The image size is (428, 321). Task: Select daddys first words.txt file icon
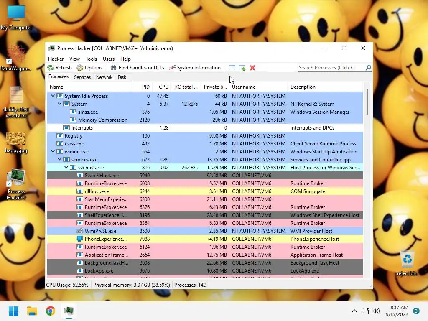16,102
